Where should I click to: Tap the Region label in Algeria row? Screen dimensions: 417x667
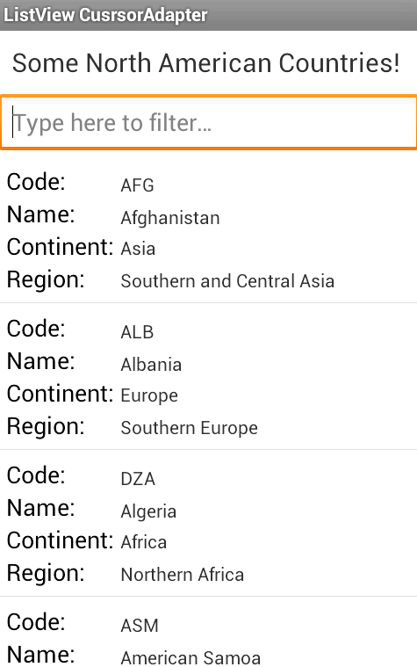tap(46, 574)
